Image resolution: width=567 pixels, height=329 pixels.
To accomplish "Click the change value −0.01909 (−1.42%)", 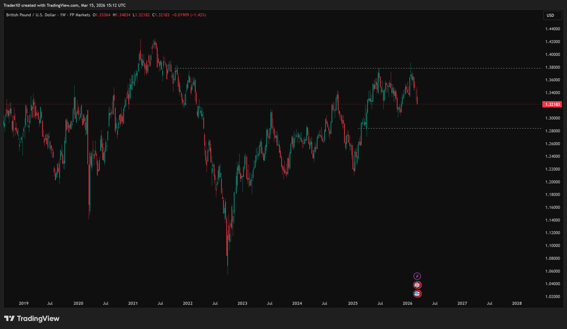I will [189, 15].
